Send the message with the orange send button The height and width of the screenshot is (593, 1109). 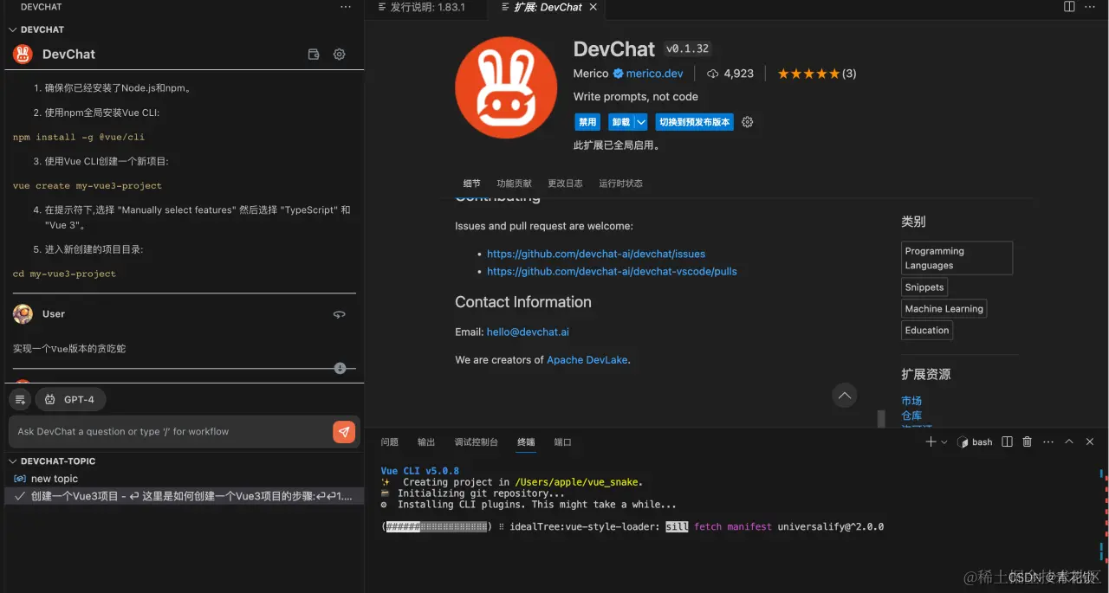(344, 432)
